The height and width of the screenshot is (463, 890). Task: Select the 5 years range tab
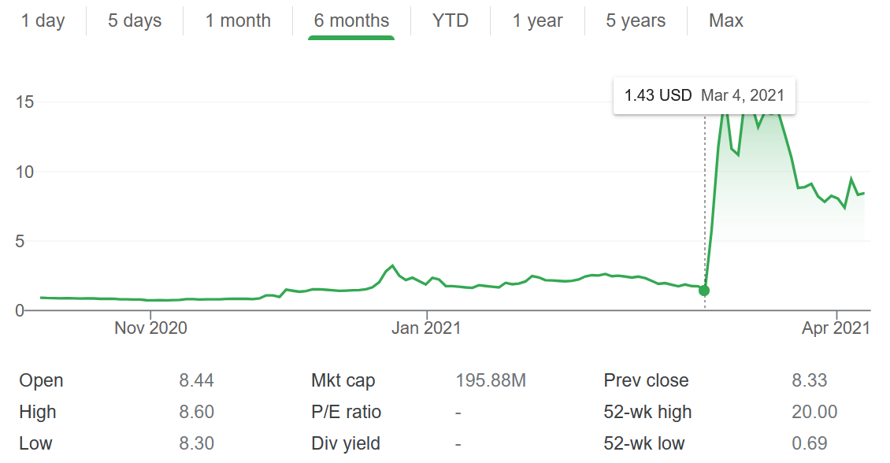tap(636, 20)
